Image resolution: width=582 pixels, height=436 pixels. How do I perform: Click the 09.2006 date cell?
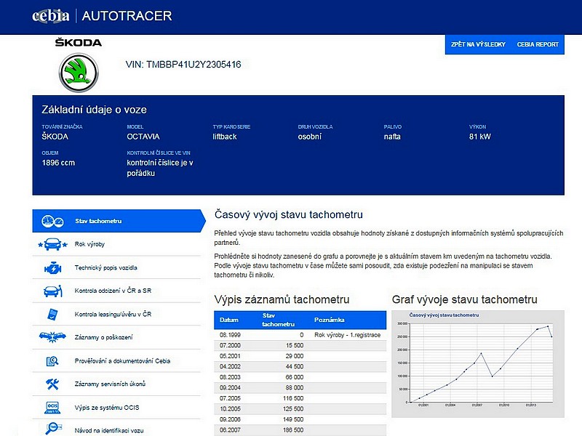click(x=230, y=420)
